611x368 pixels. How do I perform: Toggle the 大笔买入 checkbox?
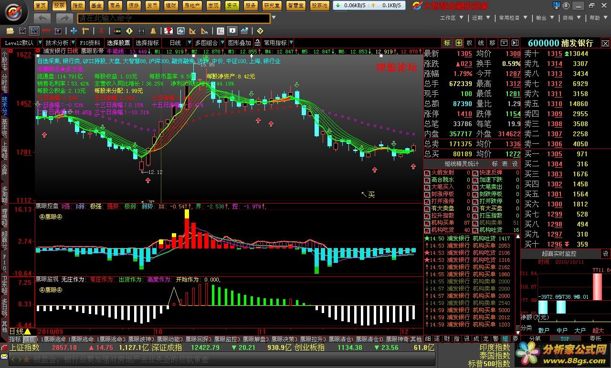(427, 187)
